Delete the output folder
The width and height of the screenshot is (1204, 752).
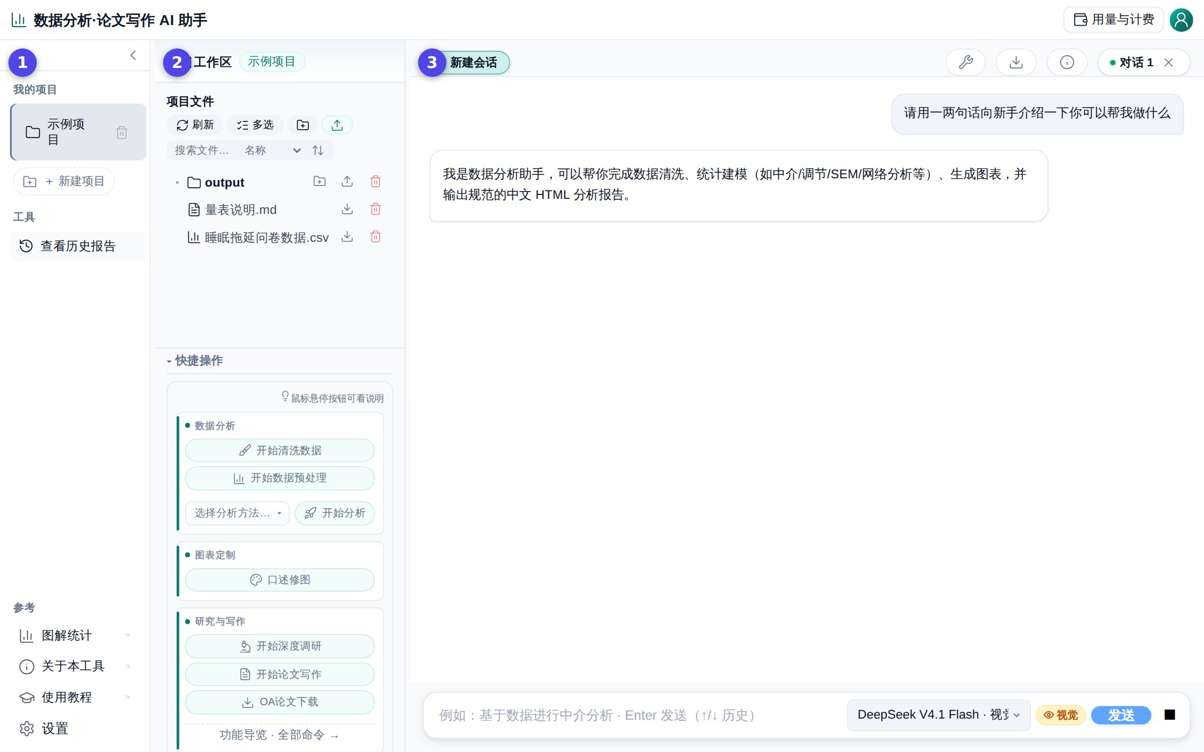376,182
